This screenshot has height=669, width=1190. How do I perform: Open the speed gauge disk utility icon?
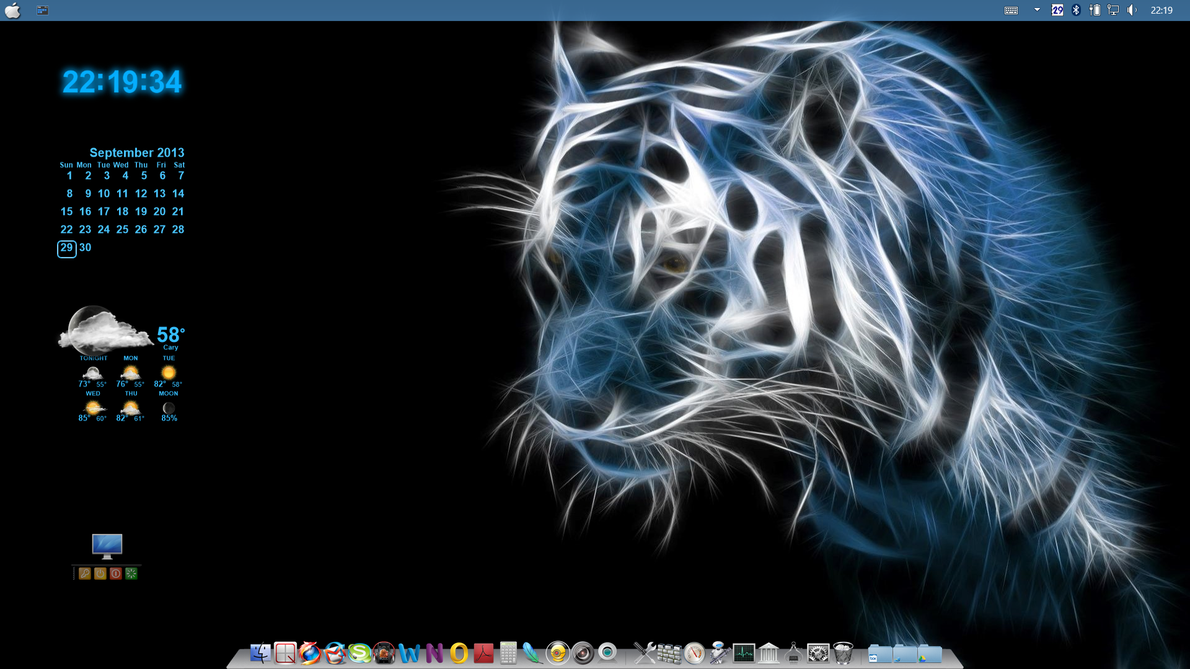click(694, 653)
